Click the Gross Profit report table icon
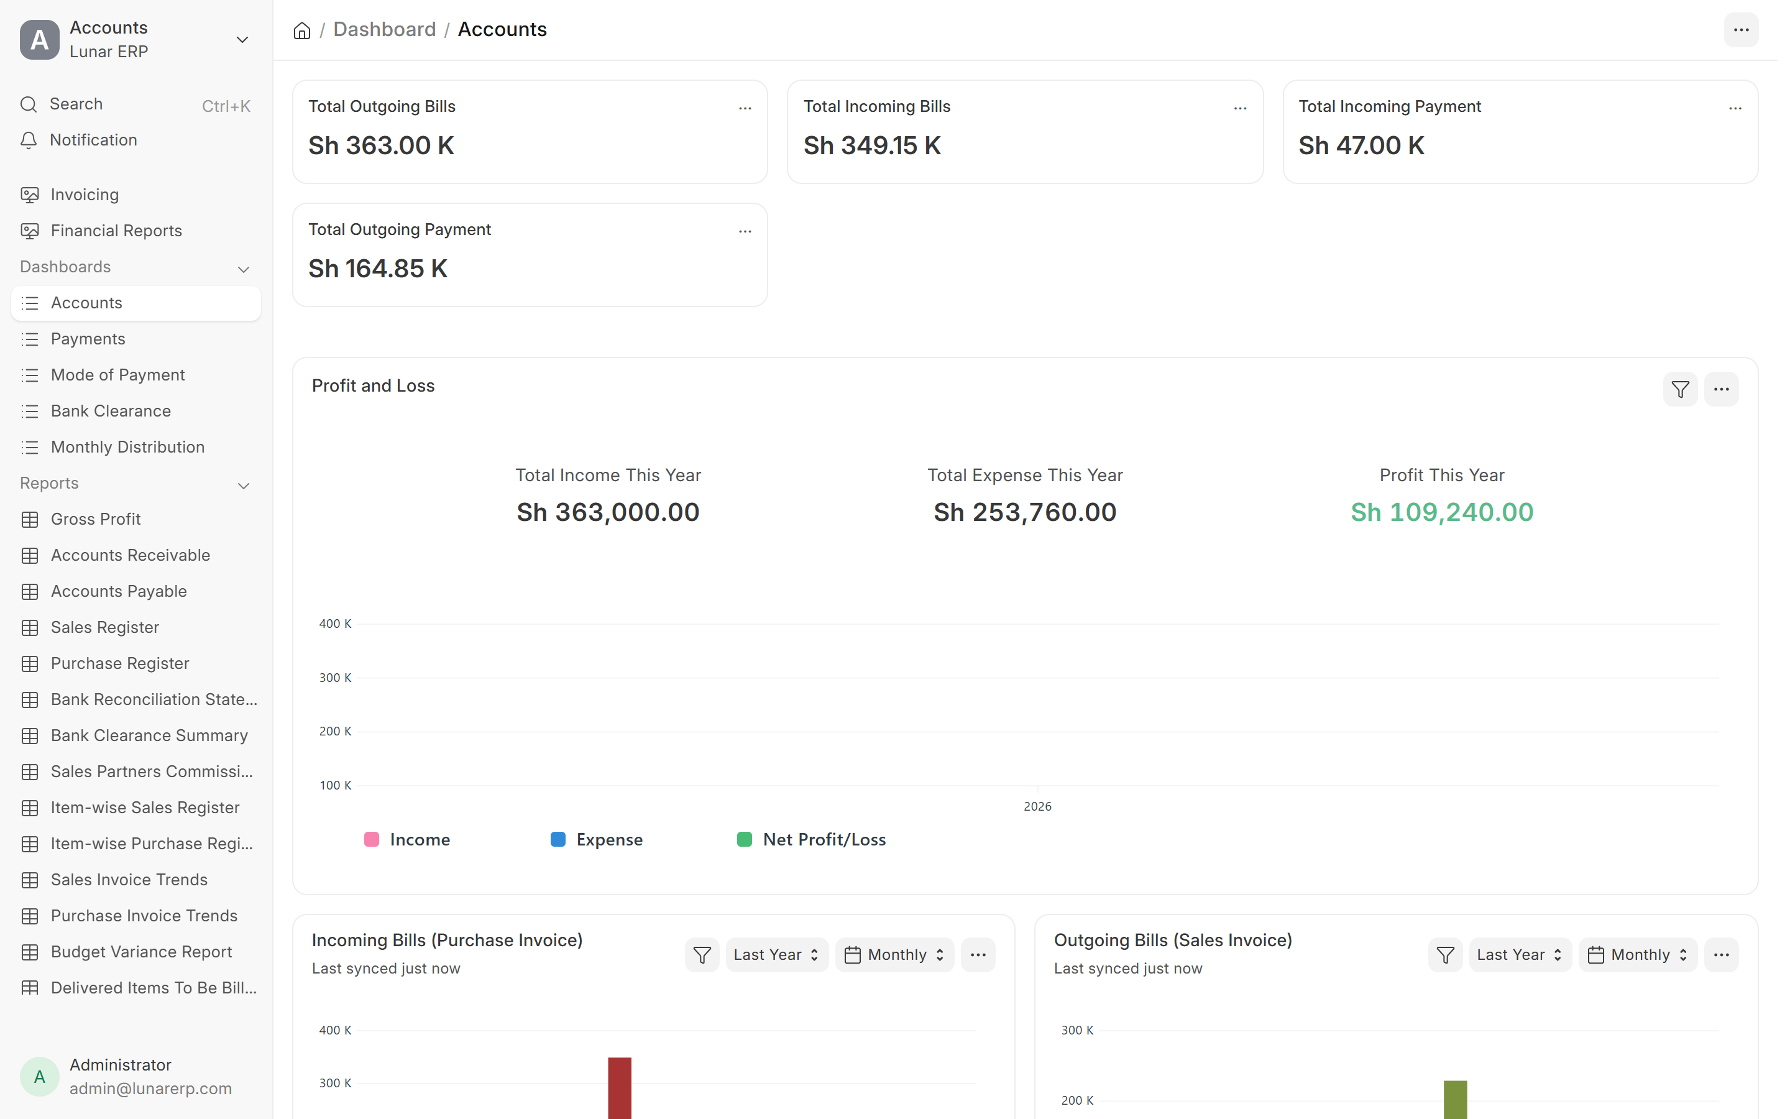1790x1119 pixels. [x=30, y=520]
